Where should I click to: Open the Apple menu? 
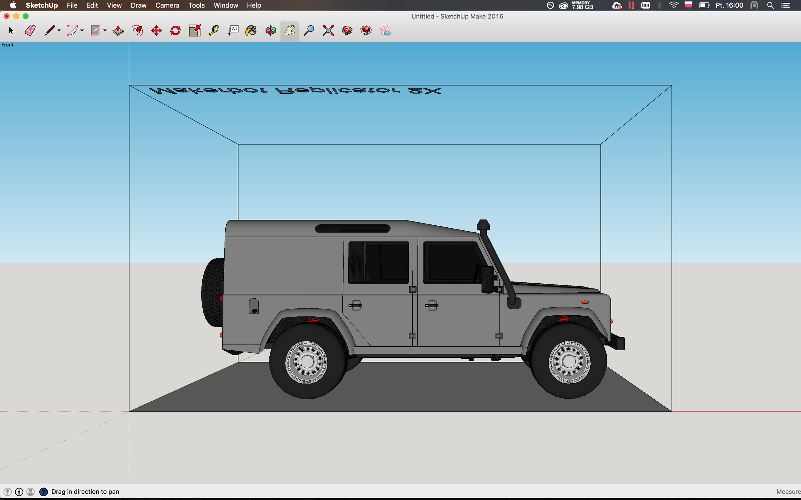13,5
